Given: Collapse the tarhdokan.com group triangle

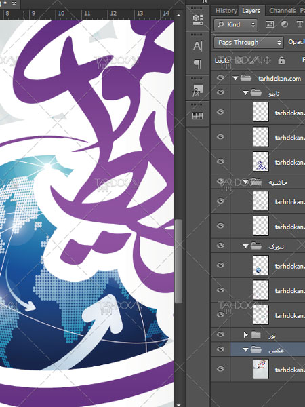Looking at the screenshot, I should [x=235, y=78].
